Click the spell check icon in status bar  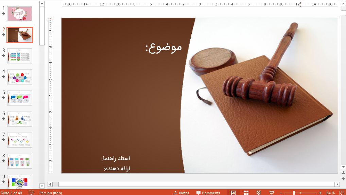click(x=31, y=193)
